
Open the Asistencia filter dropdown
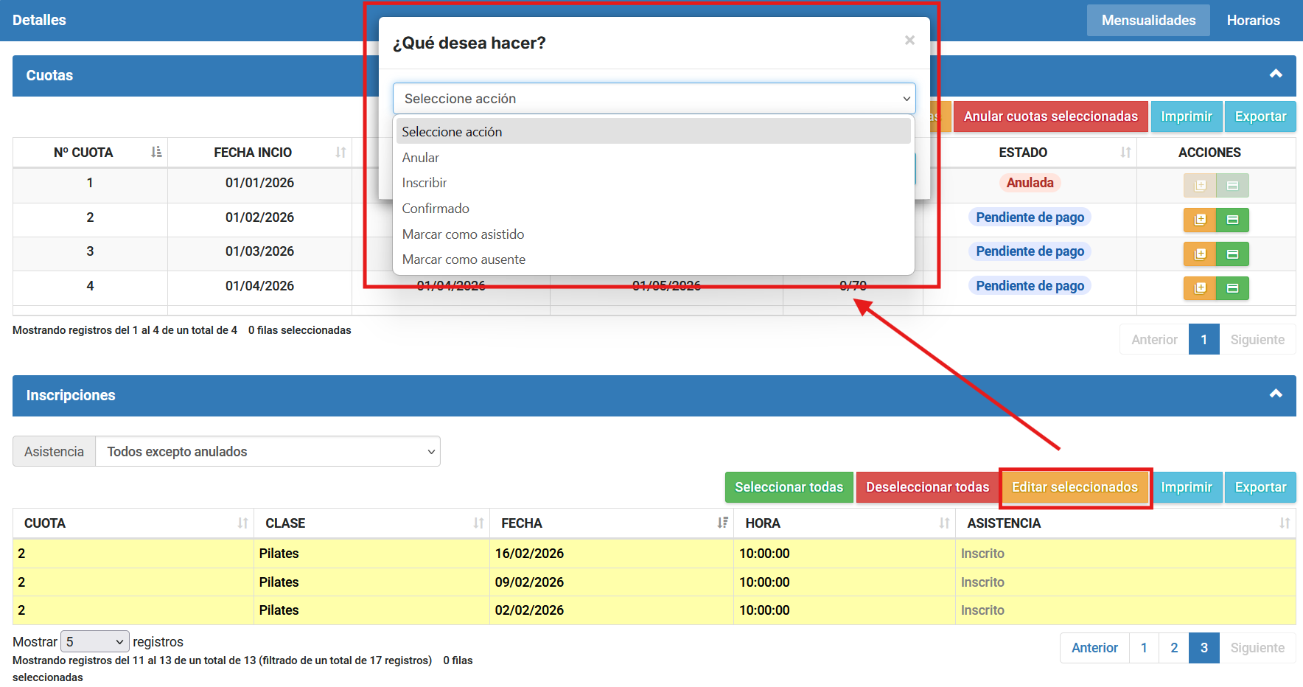pos(268,452)
